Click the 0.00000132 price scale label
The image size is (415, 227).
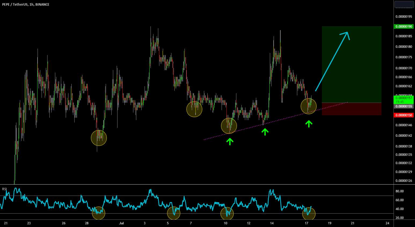click(x=404, y=163)
